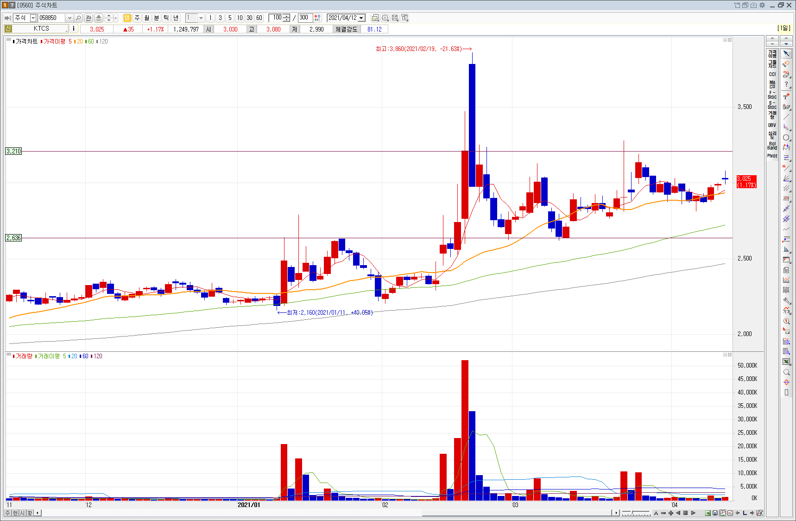Click the 2,636 horizontal line price label

click(x=13, y=238)
